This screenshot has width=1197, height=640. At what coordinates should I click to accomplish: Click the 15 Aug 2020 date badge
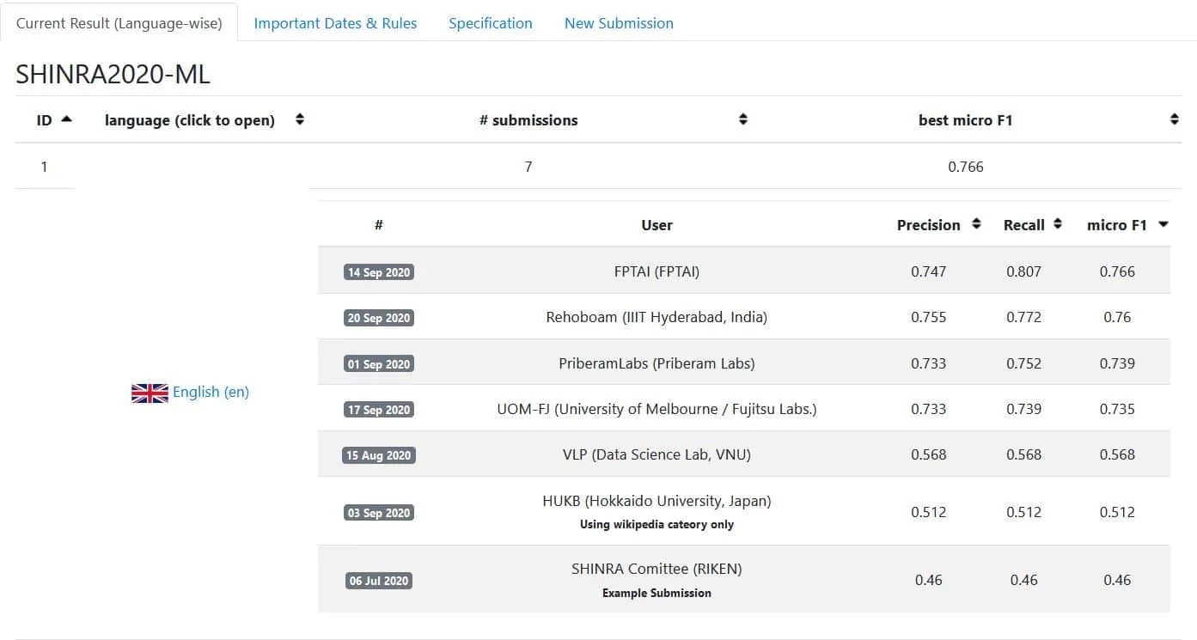point(379,455)
